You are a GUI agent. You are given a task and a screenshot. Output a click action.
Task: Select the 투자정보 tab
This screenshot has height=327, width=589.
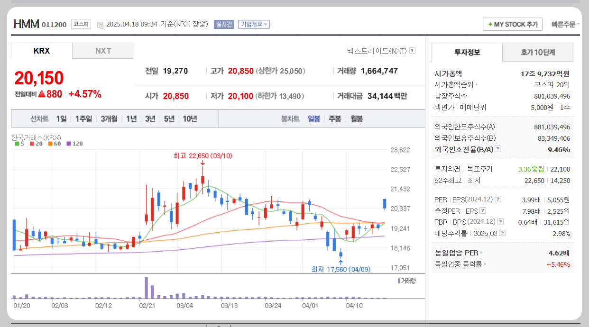tap(467, 52)
